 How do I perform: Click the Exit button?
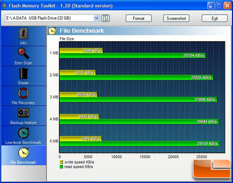[x=214, y=18]
